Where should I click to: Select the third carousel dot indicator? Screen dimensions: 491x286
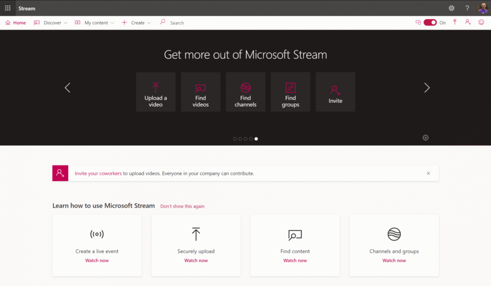coord(245,139)
